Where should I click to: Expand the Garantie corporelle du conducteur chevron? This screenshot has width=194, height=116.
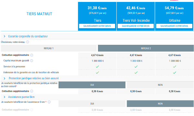(5, 36)
